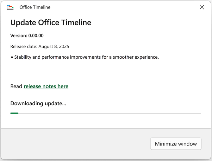Viewport: 212px width, 161px height.
Task: Click the 0.00.00 version number
Action: 36,35
